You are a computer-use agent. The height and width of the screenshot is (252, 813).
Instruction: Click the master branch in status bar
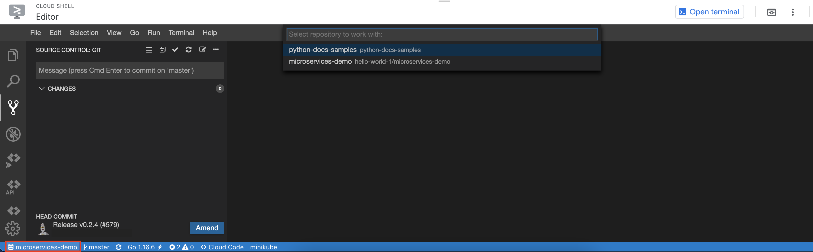[x=96, y=247]
